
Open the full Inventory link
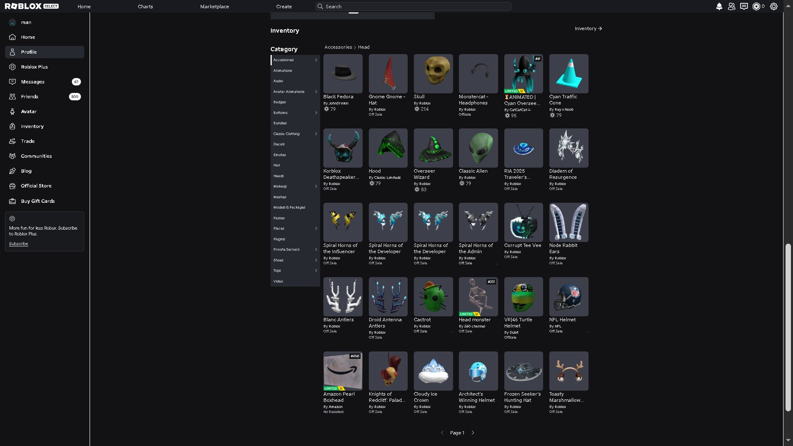pyautogui.click(x=588, y=28)
